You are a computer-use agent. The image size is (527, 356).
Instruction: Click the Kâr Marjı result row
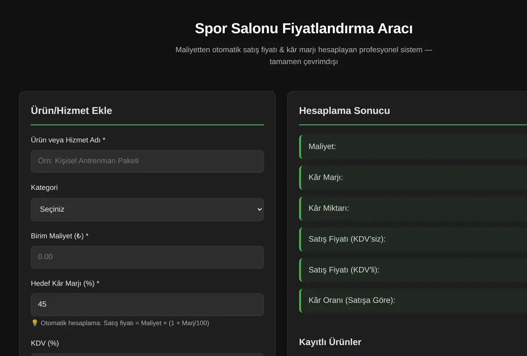click(x=413, y=177)
